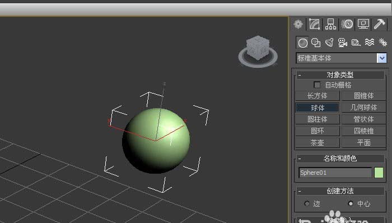392x223 pixels.
Task: Collapse the 创建方法 rollout
Action: click(x=340, y=191)
